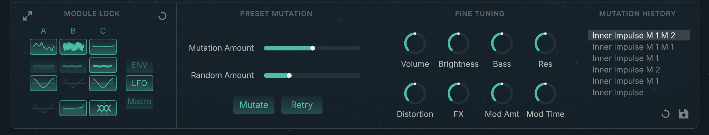Toggle the Macro module lock

[140, 101]
